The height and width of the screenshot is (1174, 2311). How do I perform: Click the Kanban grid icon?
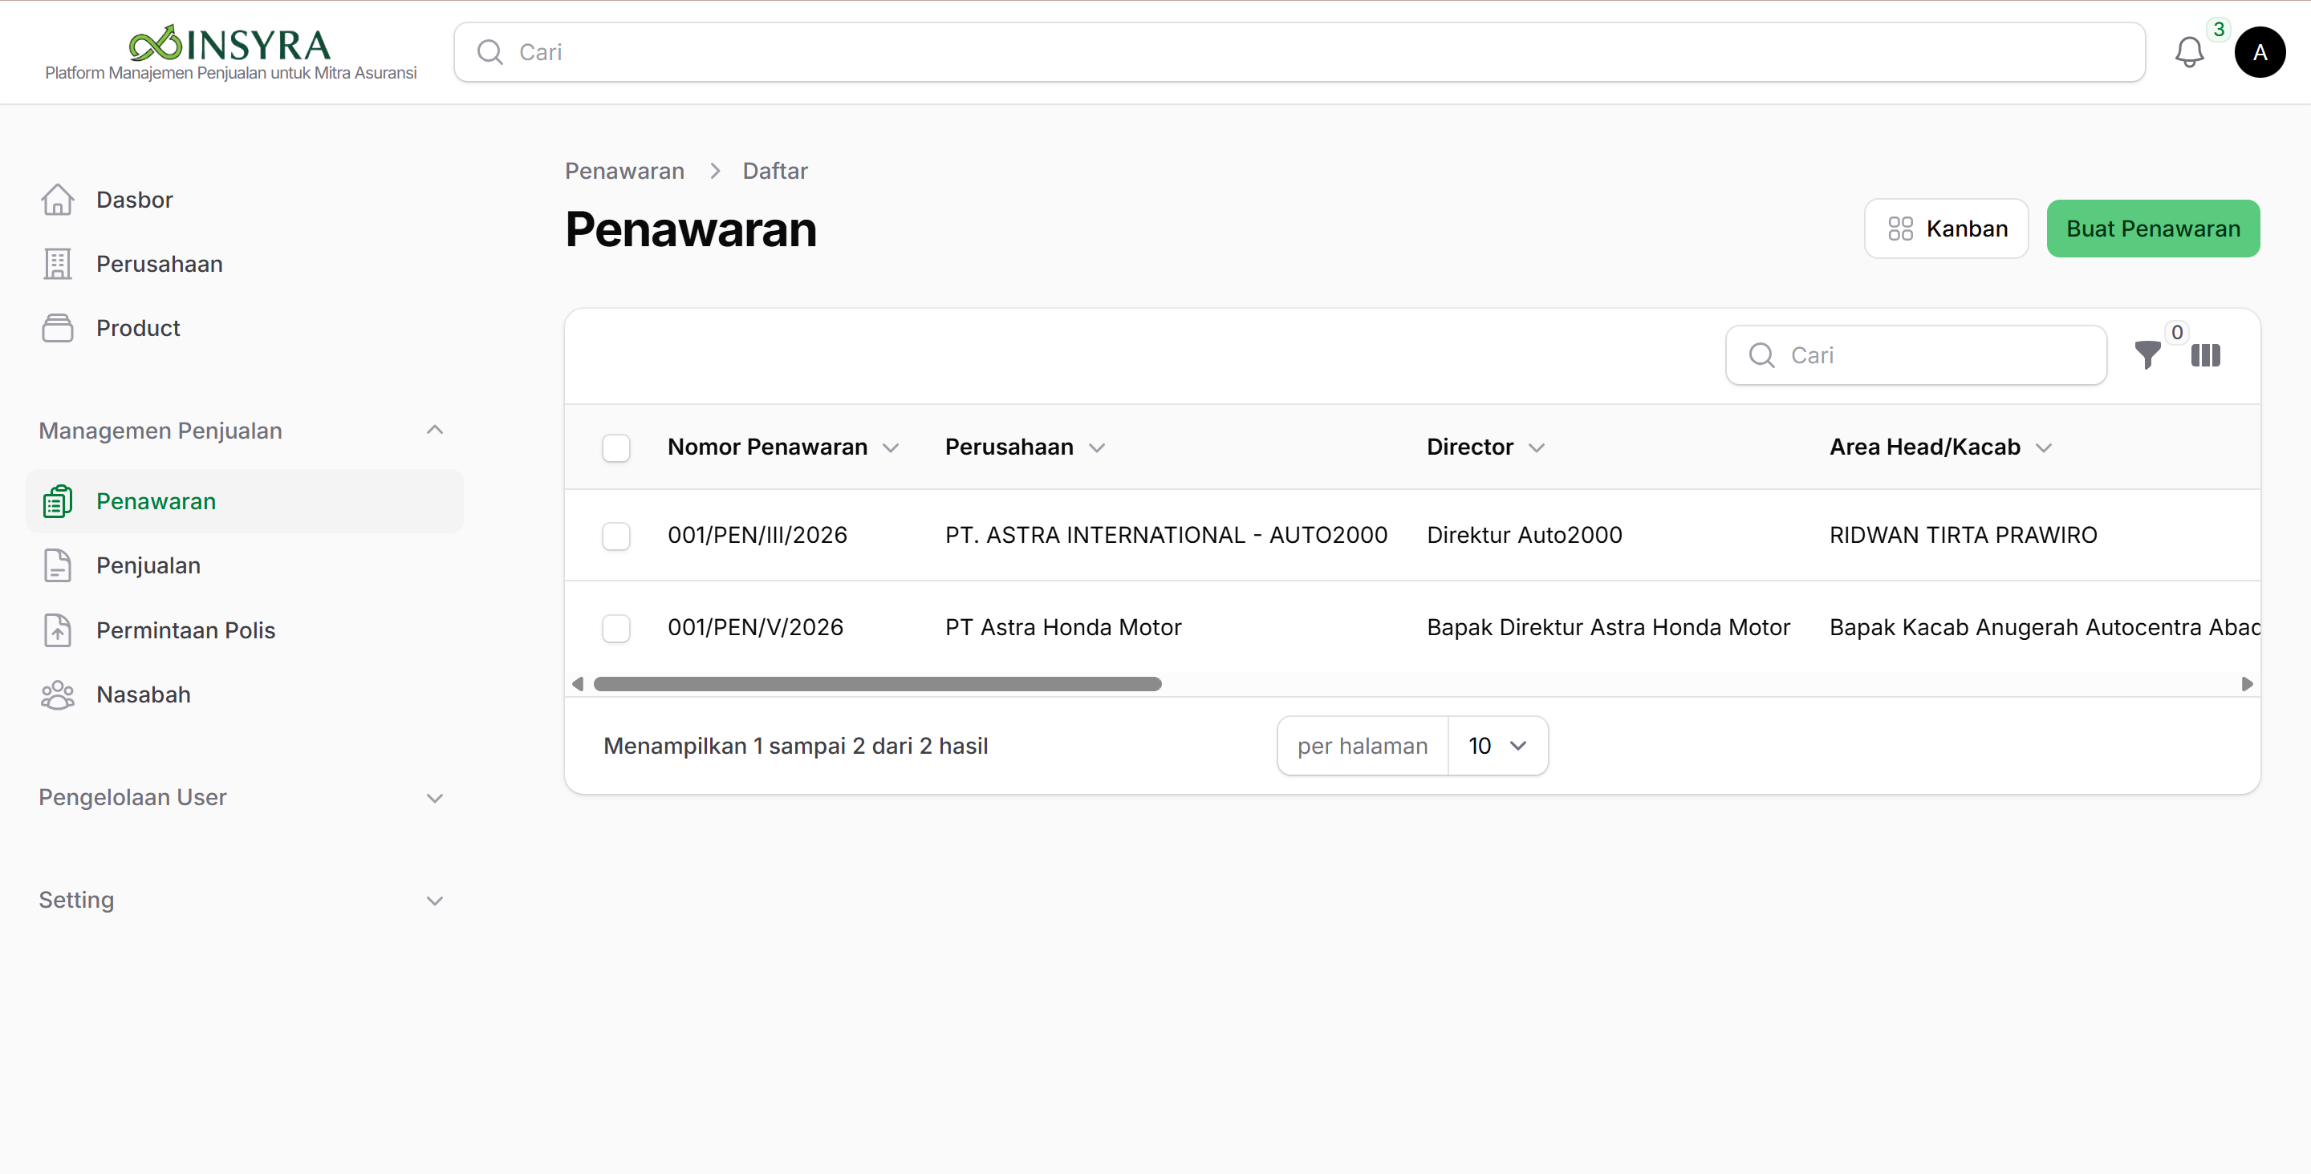[x=1900, y=229]
